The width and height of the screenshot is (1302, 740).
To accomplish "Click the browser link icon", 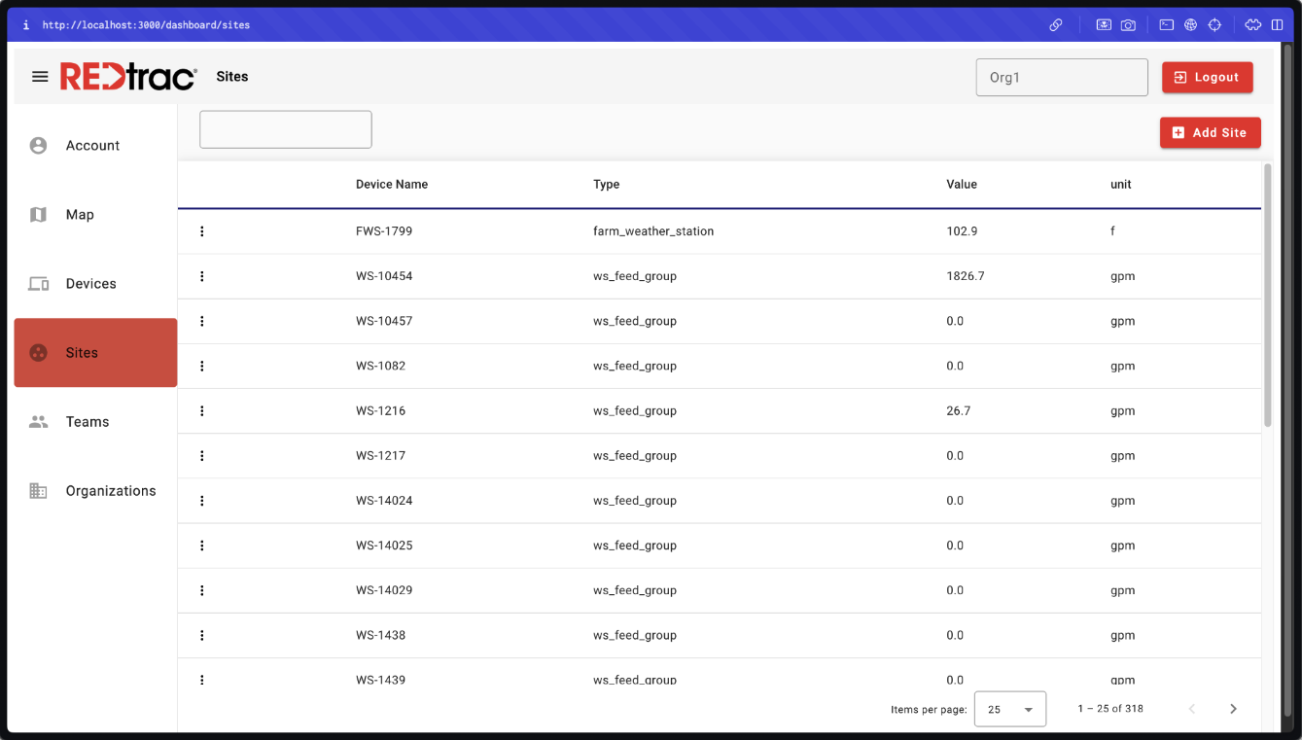I will 1055,25.
